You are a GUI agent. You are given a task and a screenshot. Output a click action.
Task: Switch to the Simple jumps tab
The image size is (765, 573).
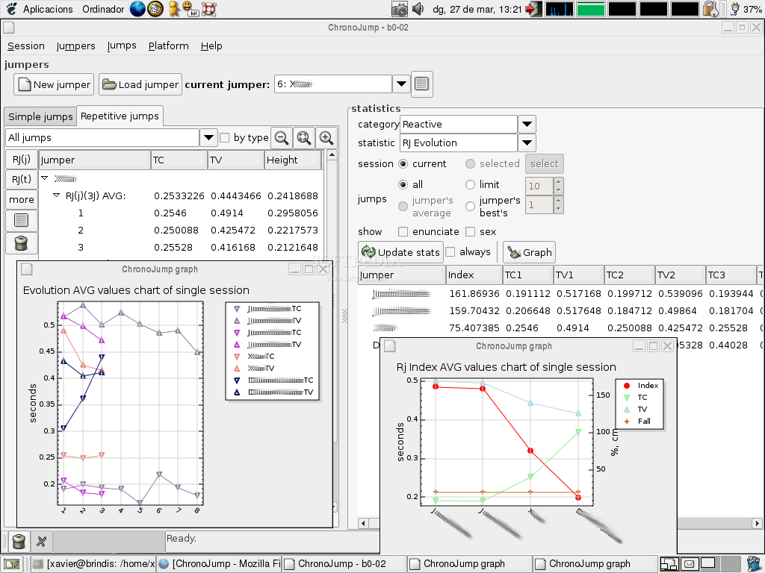click(40, 117)
